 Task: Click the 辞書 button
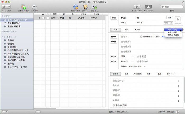113,18
